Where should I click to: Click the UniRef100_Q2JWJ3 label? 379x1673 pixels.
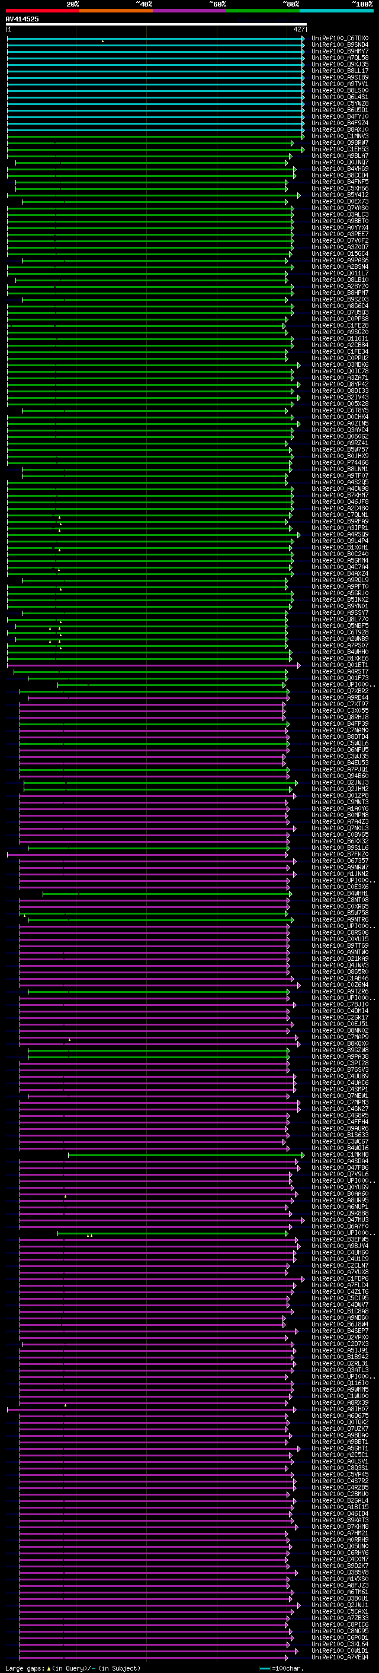click(340, 783)
